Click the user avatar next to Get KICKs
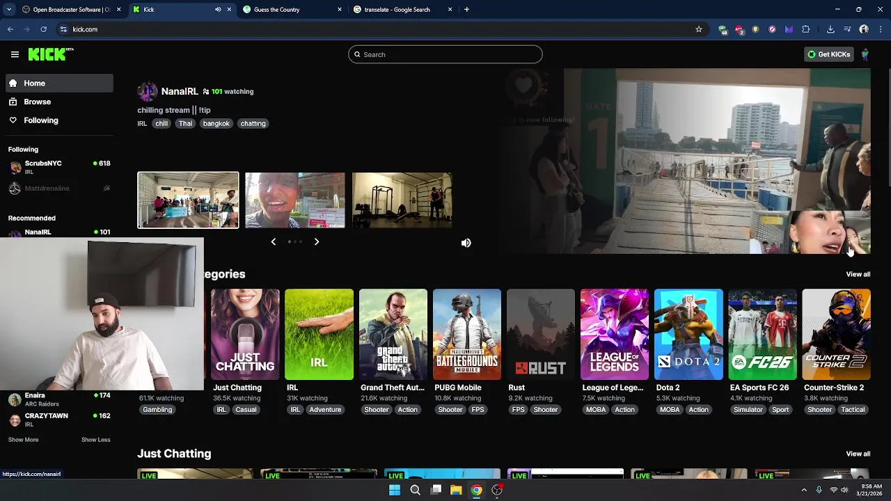Viewport: 891px width, 501px height. (x=865, y=54)
